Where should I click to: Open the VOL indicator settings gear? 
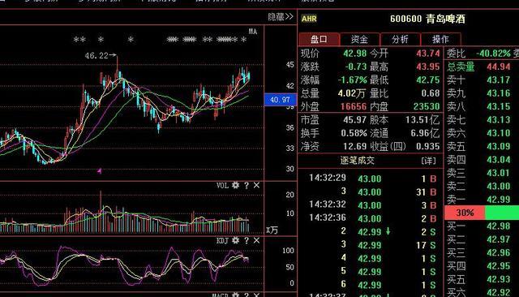235,185
